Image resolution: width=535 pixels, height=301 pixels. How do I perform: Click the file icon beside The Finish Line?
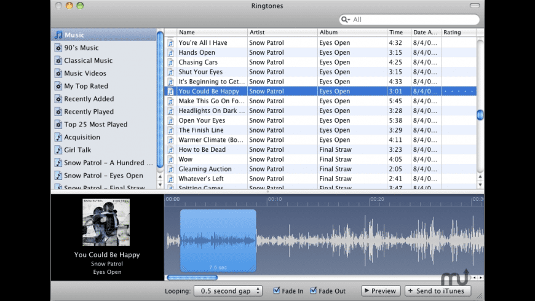(x=170, y=130)
